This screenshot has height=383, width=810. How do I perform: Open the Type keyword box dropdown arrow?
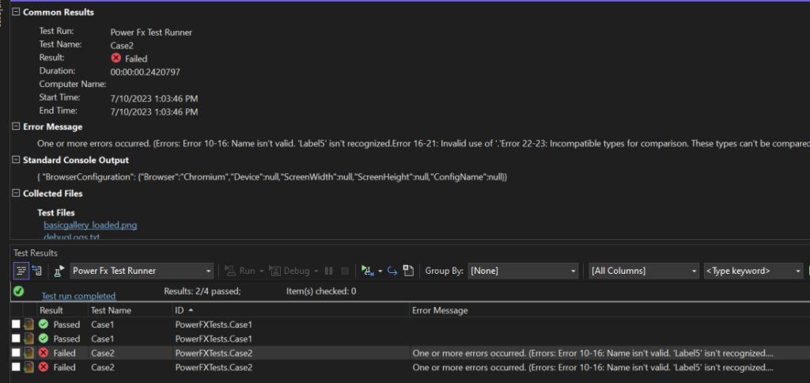click(x=798, y=271)
